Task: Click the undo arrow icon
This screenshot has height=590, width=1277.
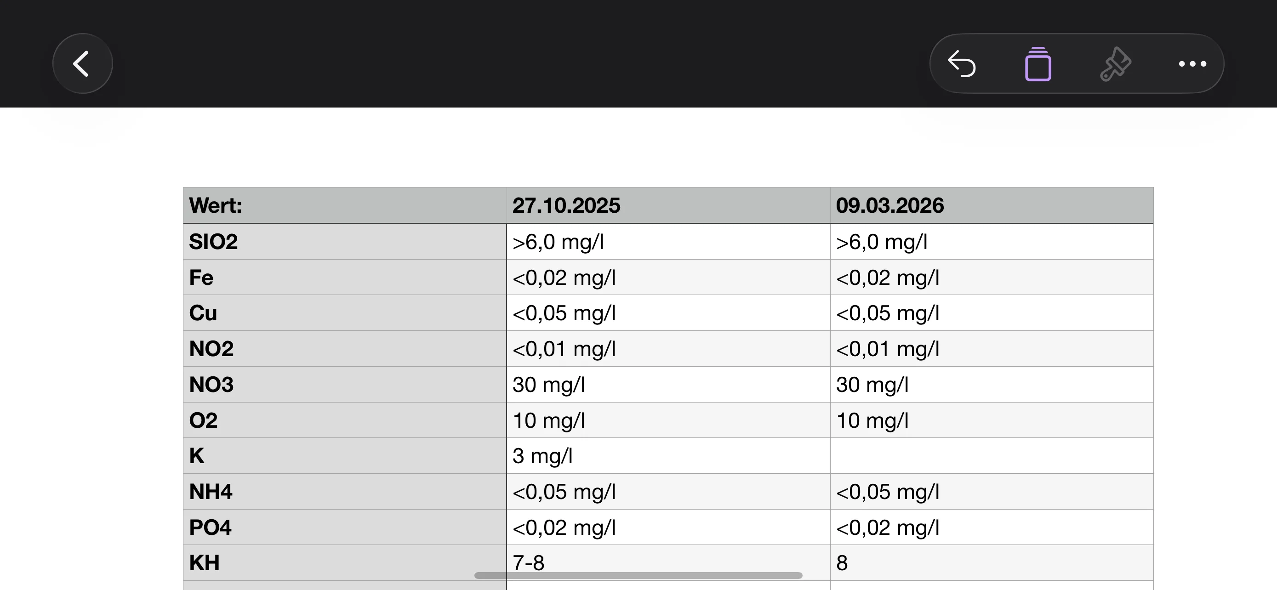Action: [961, 64]
